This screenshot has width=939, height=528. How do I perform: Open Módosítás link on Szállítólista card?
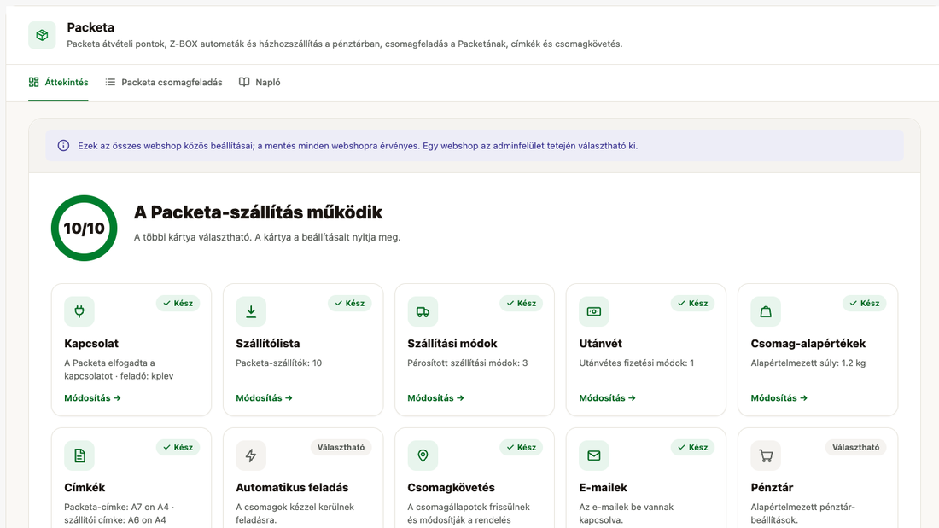coord(264,397)
